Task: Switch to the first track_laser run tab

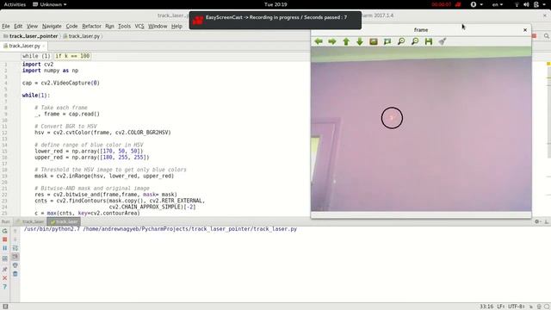Action: click(31, 222)
